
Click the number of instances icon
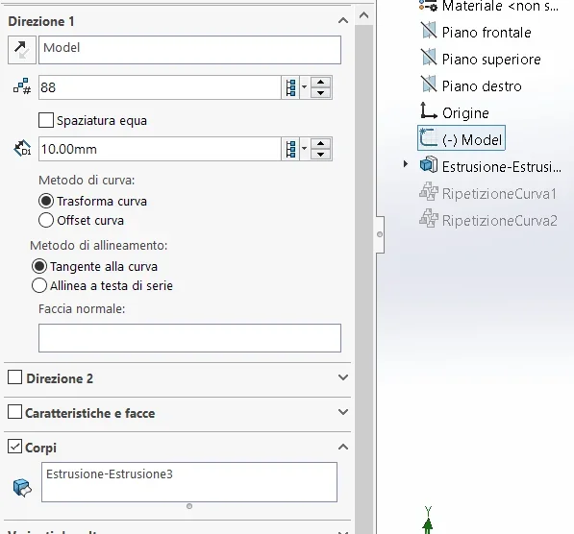pyautogui.click(x=22, y=87)
